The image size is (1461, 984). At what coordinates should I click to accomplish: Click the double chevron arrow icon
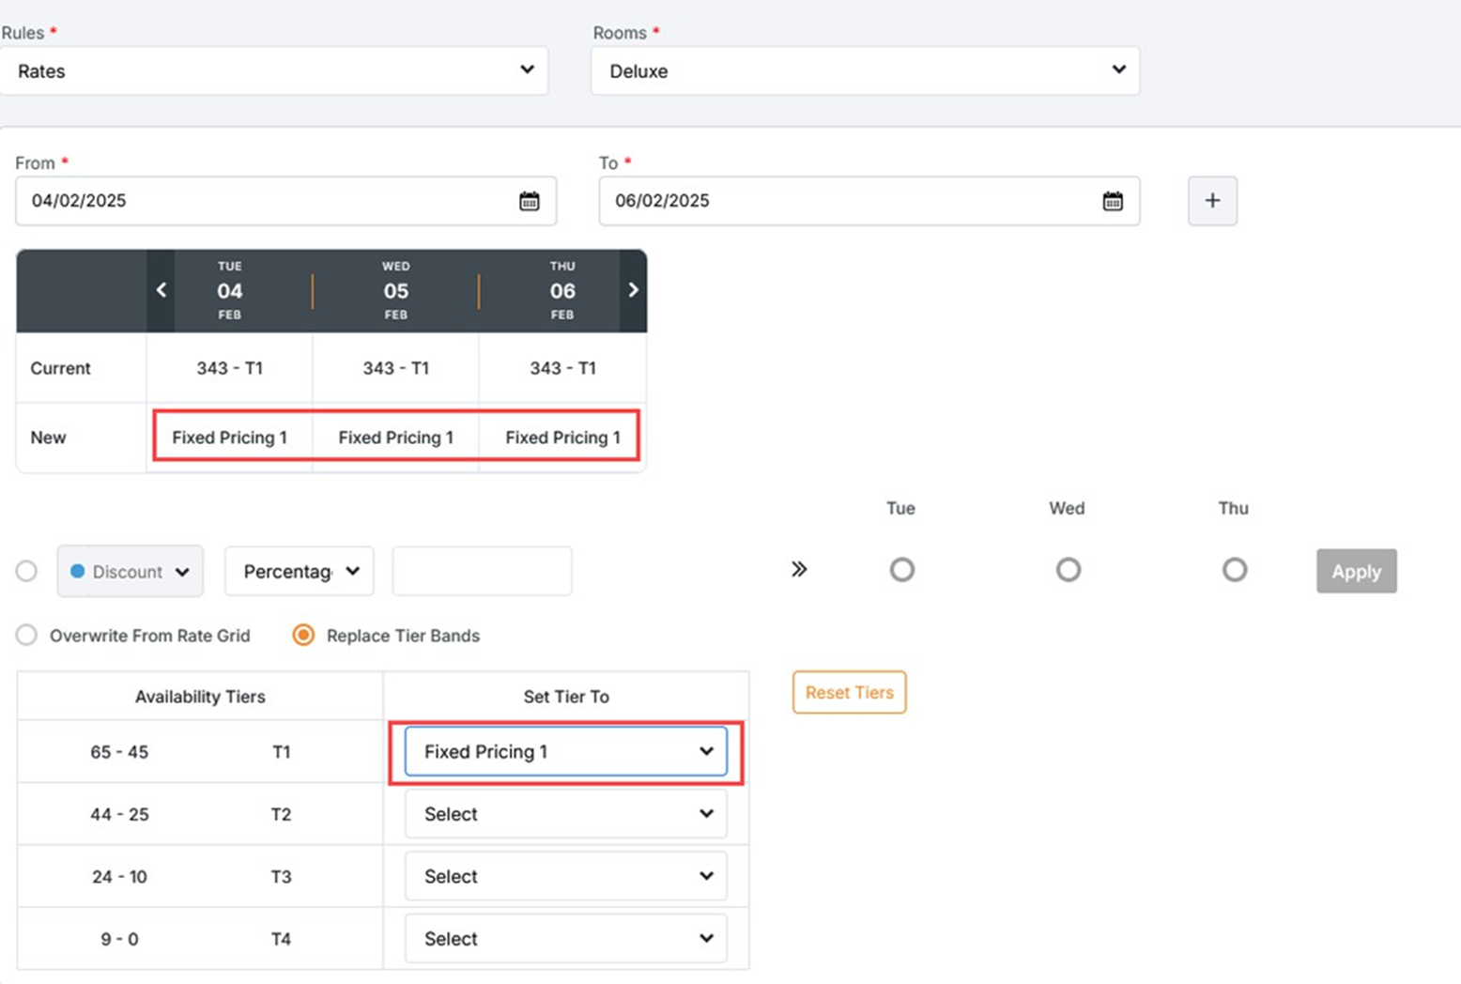799,569
